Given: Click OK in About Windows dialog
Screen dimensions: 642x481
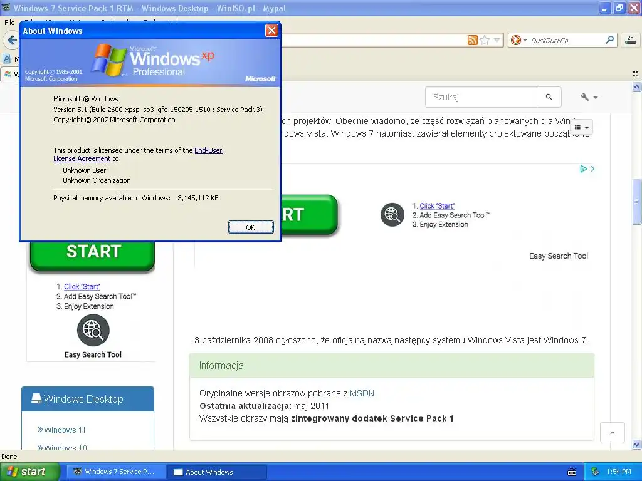Looking at the screenshot, I should click(251, 227).
